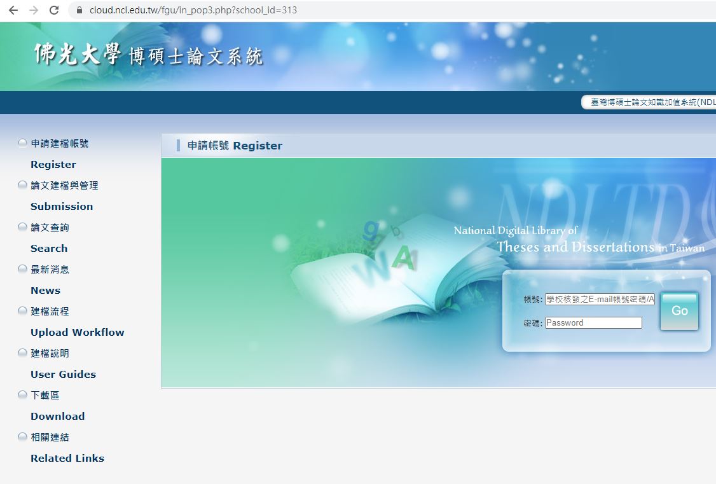Open 建檔說明 menu item
716x484 pixels.
click(50, 354)
